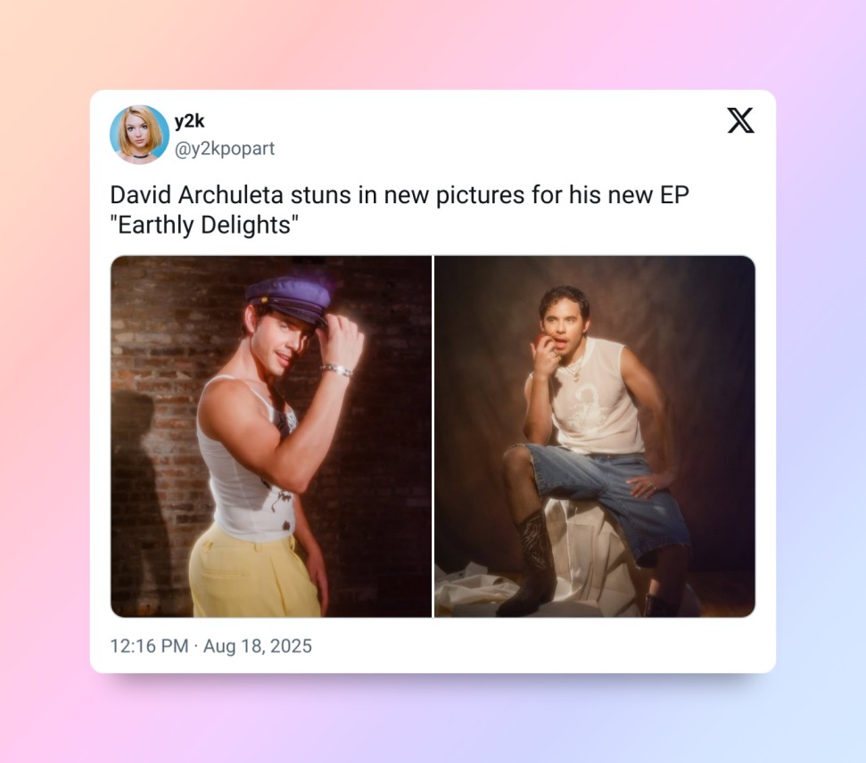Click the "Earthly Delights" EP title text
Image resolution: width=866 pixels, height=763 pixels.
202,226
